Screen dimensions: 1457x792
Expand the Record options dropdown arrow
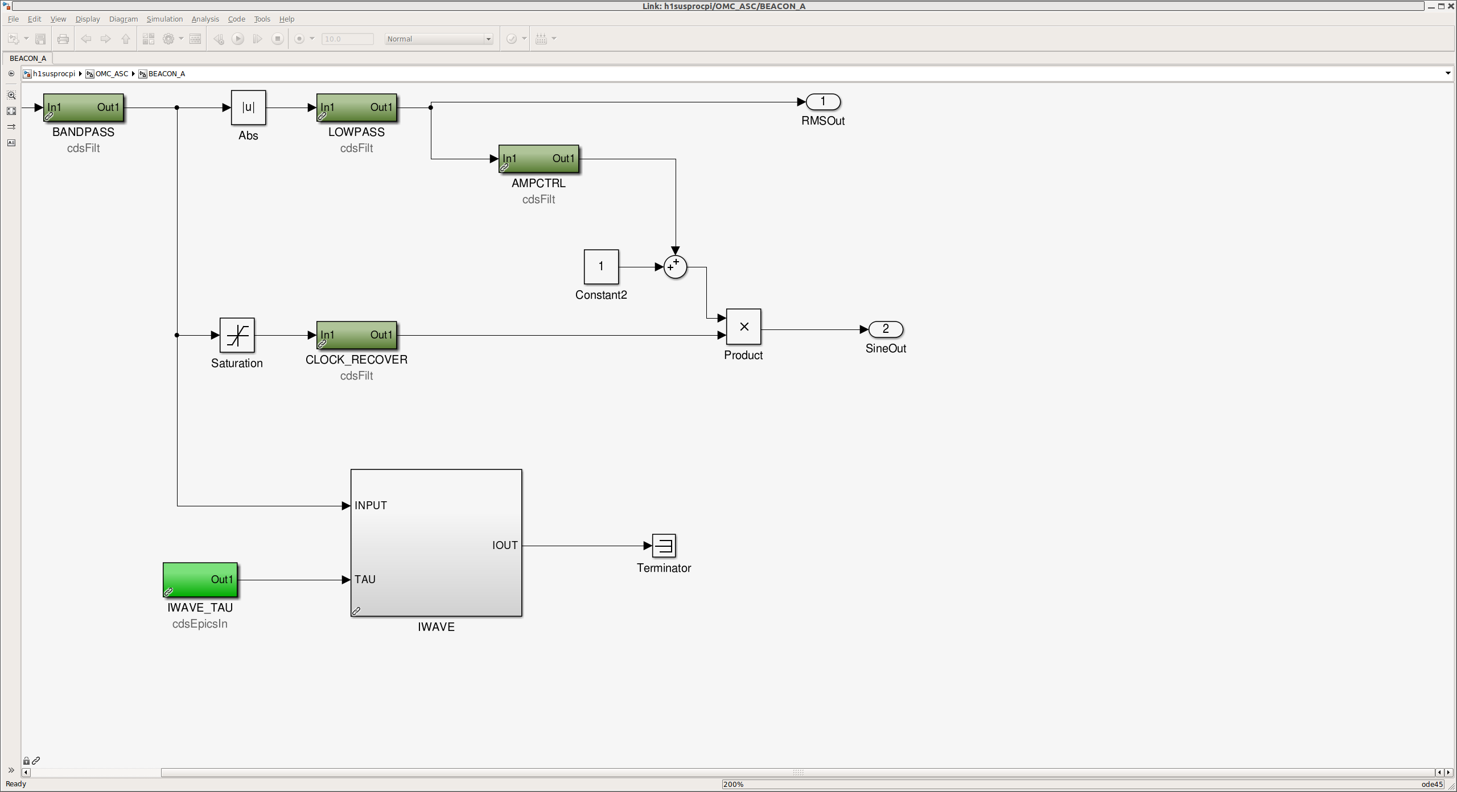point(312,39)
